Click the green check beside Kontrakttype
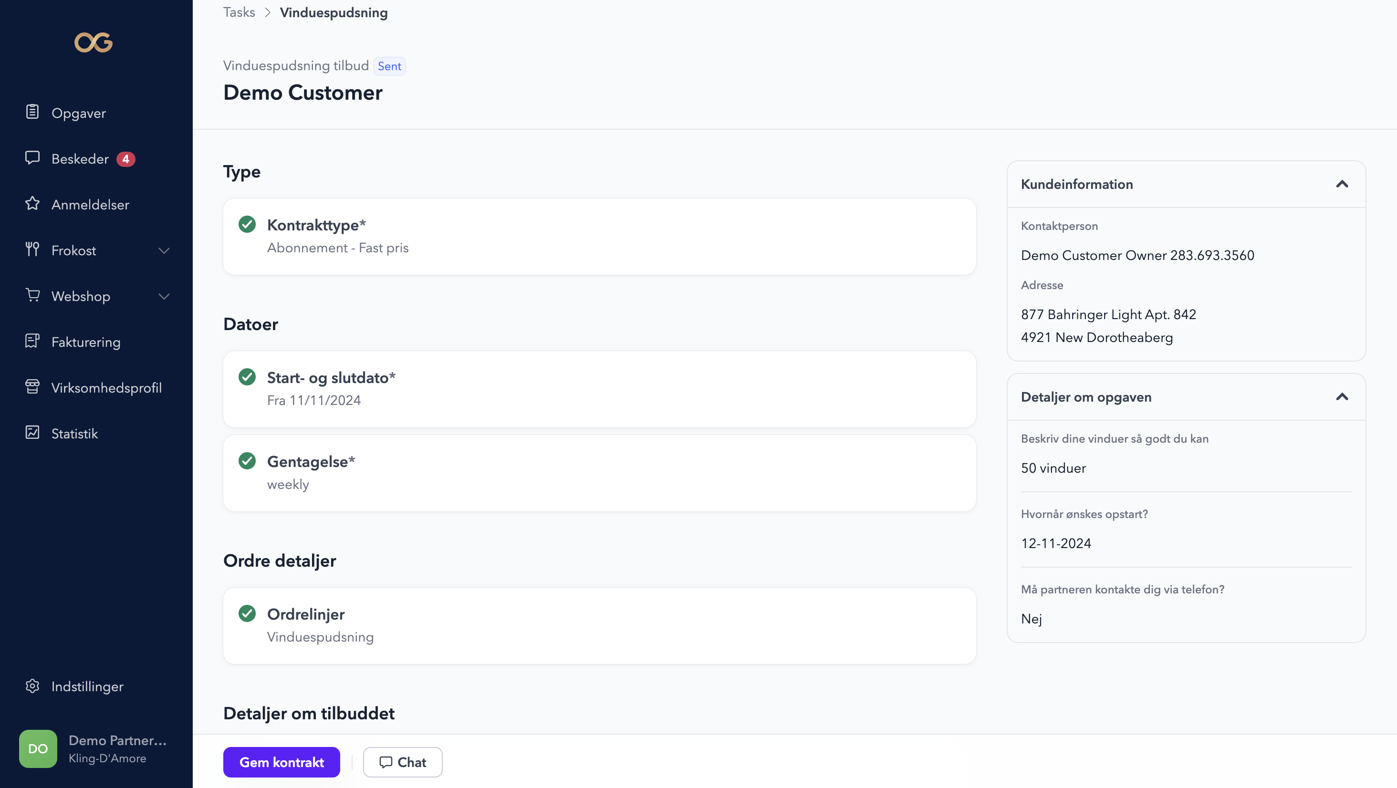1397x788 pixels. click(x=247, y=224)
